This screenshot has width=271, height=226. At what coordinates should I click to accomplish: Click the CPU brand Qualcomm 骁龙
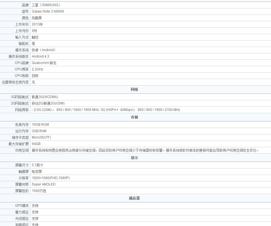tap(44, 63)
